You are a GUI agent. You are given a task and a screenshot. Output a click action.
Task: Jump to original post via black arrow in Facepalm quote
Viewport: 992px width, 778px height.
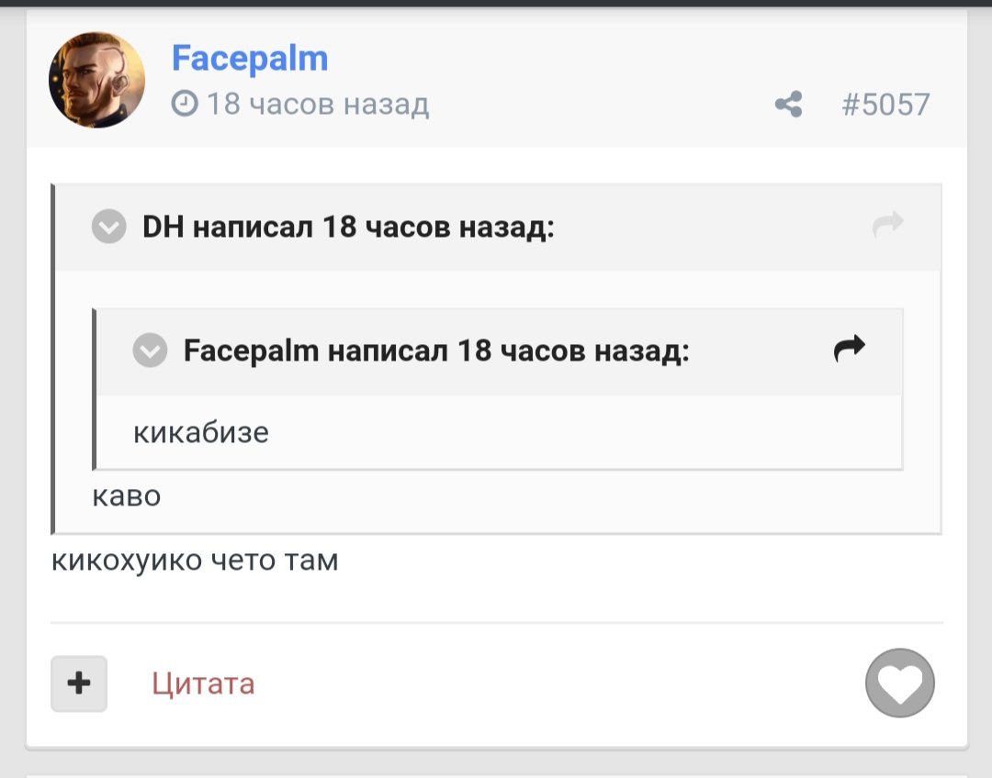point(849,349)
